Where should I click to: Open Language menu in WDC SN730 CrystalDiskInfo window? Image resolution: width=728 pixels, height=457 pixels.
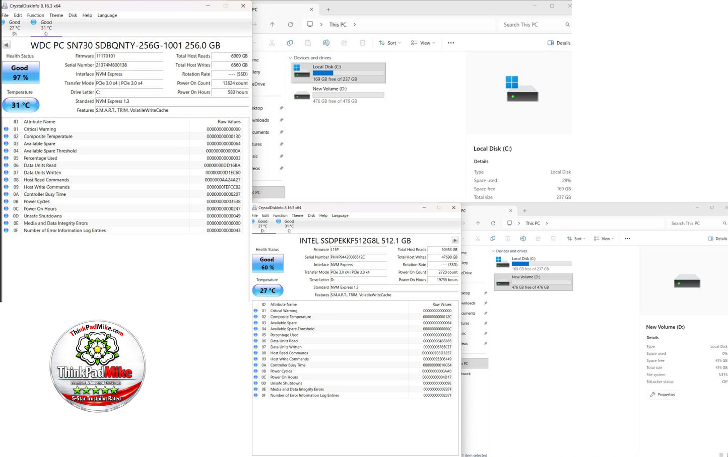click(107, 15)
